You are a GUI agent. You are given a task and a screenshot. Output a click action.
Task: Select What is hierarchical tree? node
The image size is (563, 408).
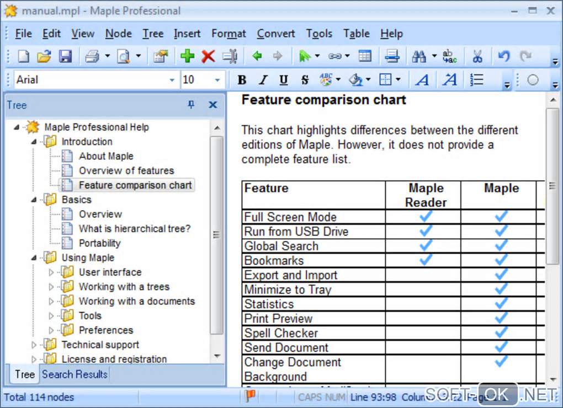(x=135, y=229)
